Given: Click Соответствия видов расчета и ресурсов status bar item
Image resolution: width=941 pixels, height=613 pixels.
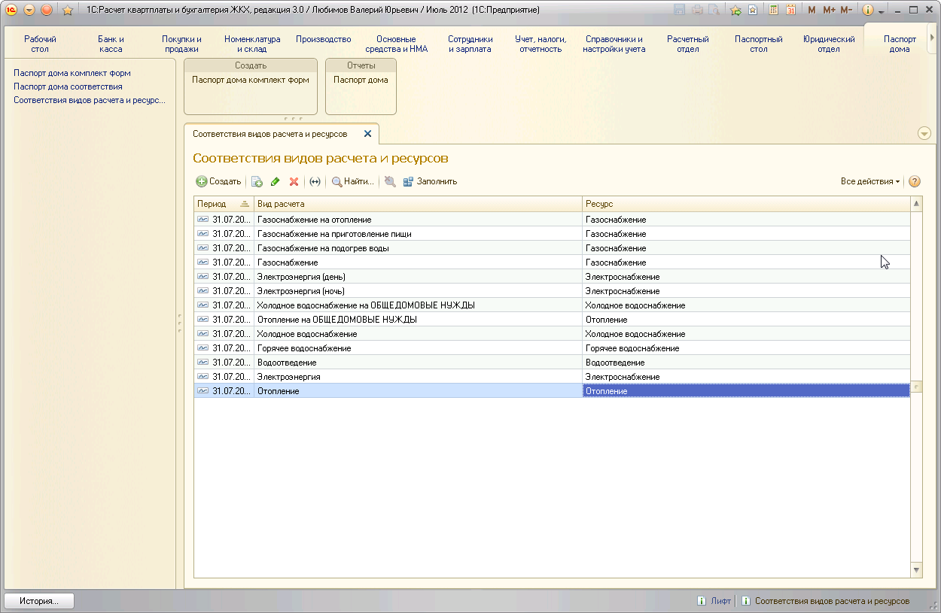Looking at the screenshot, I should click(825, 601).
